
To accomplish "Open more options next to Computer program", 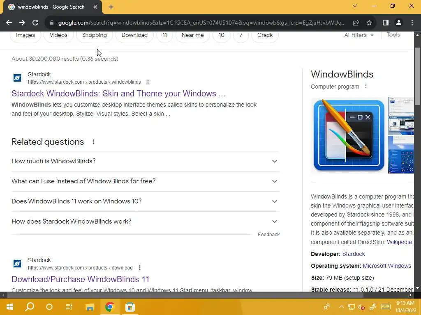I will click(365, 86).
